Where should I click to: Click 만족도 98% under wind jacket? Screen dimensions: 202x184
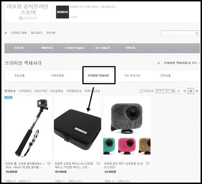124,181
